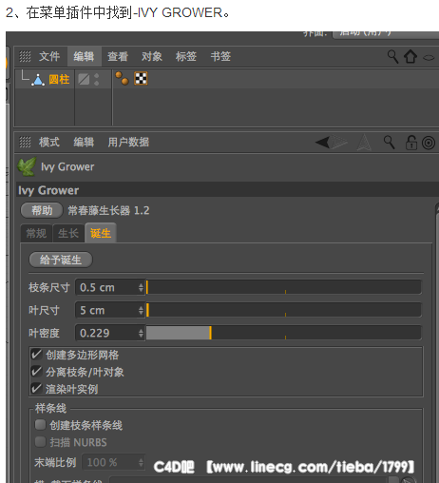Screen dimensions: 439x483
Task: Open the 书签 menu
Action: pos(220,56)
